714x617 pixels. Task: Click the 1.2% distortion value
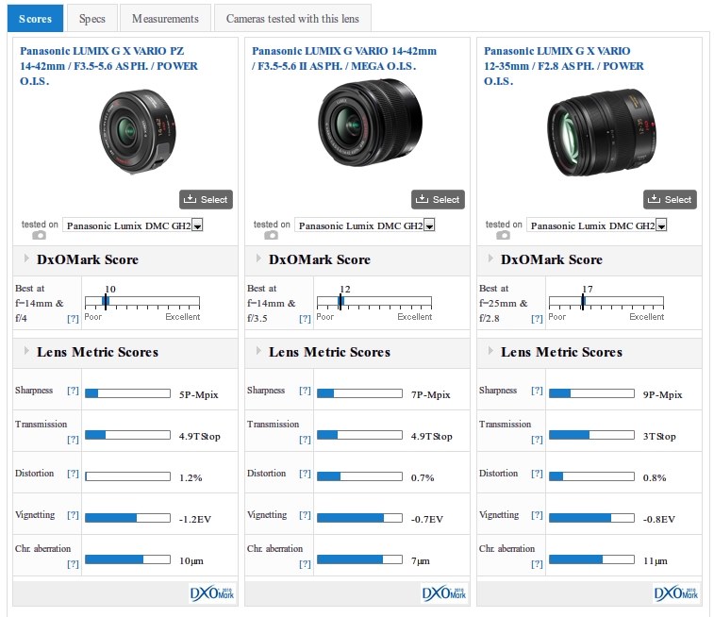191,477
